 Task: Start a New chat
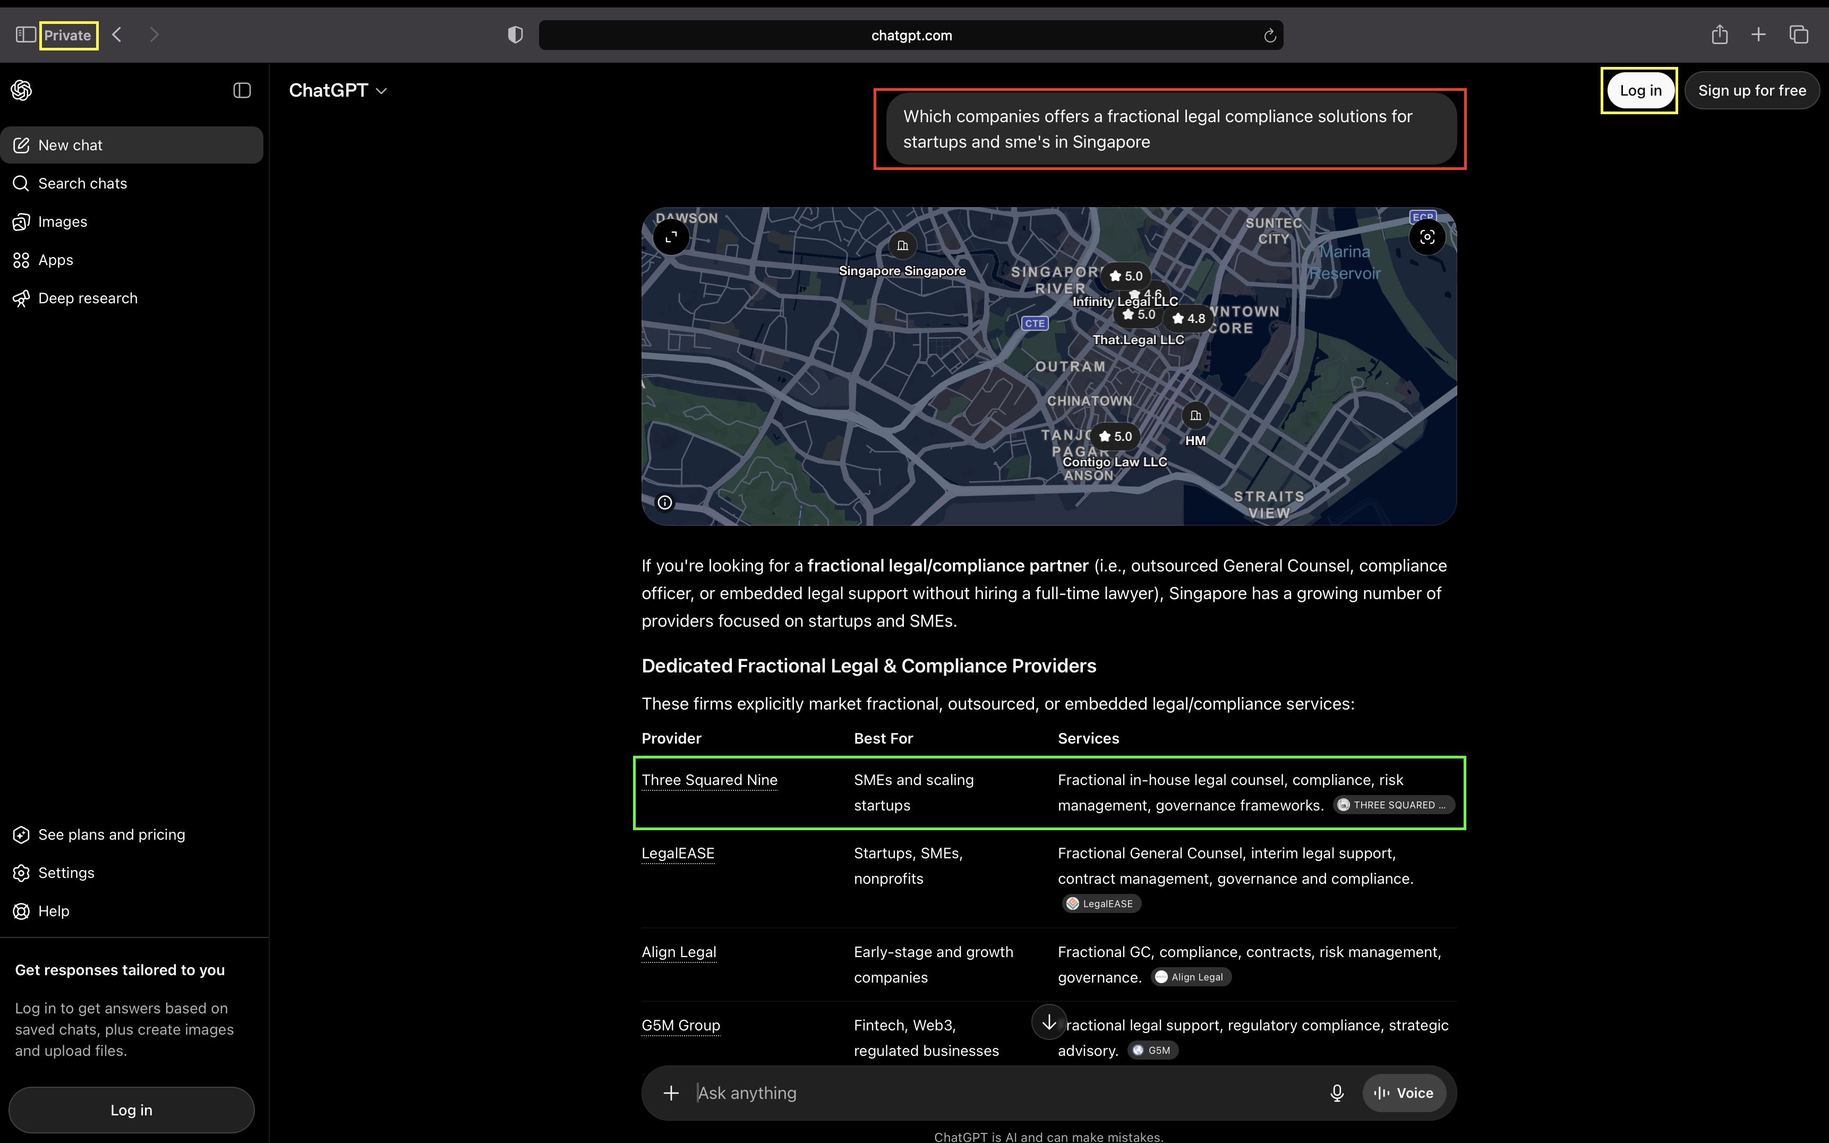pos(132,145)
